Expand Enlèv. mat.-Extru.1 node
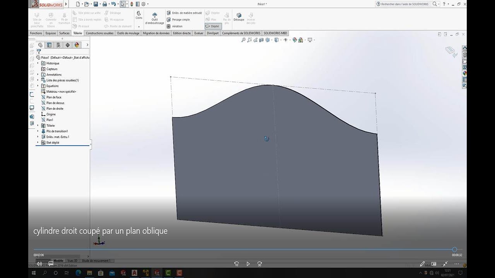This screenshot has width=495, height=278. click(x=38, y=137)
